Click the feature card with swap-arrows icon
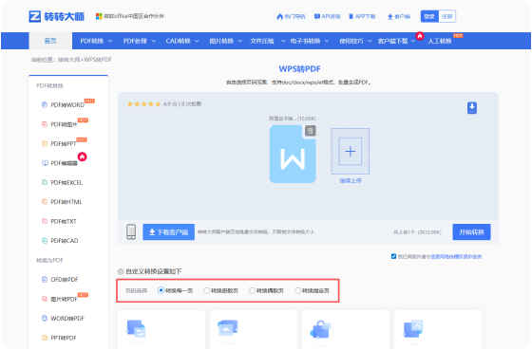 [161, 329]
